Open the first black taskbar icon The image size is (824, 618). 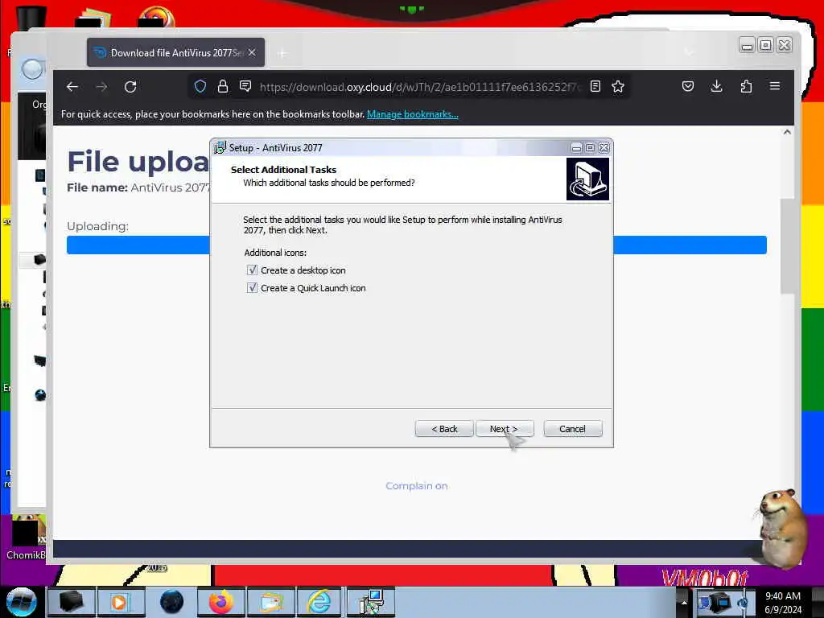point(71,602)
